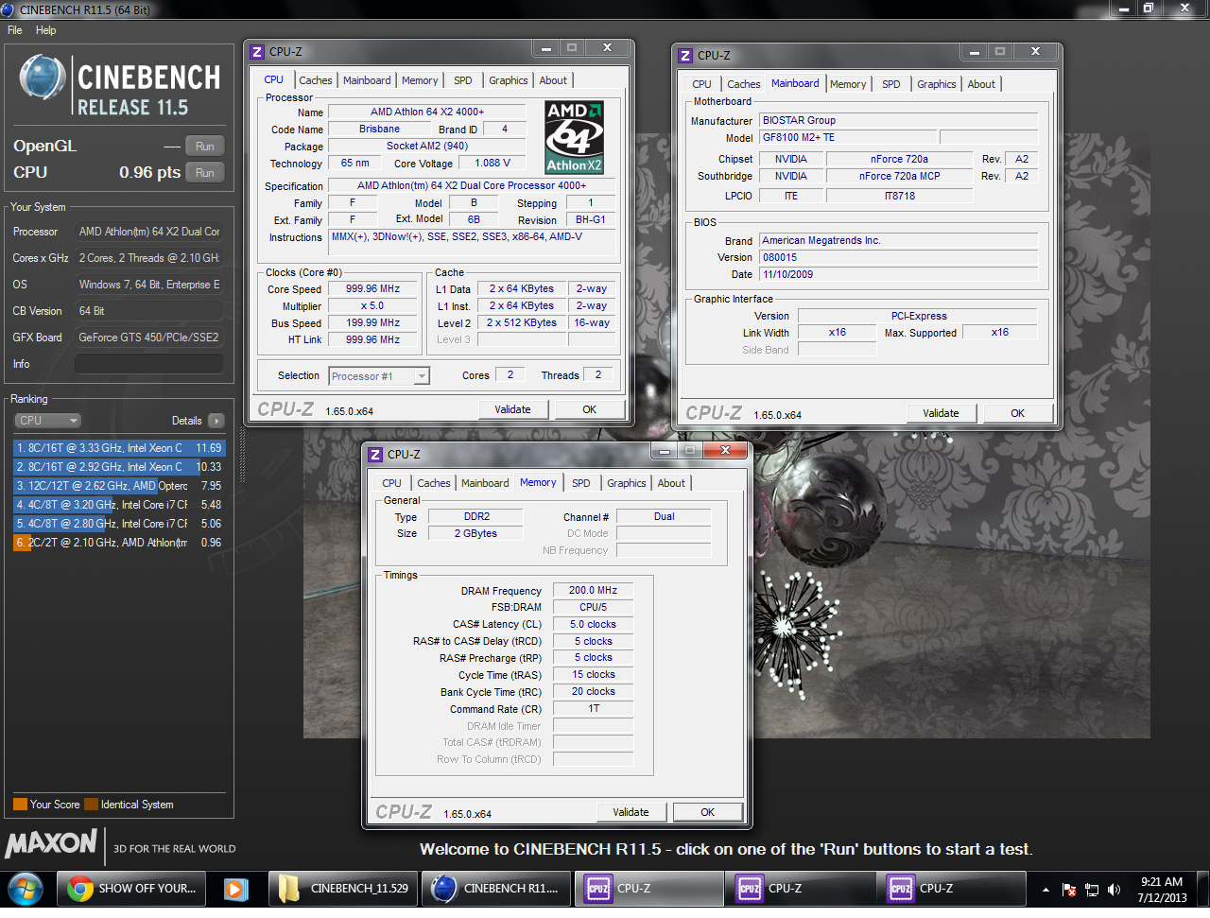Select ranking row 8C/16T @ 2.92 GHz
This screenshot has height=918, width=1210.
pos(119,467)
